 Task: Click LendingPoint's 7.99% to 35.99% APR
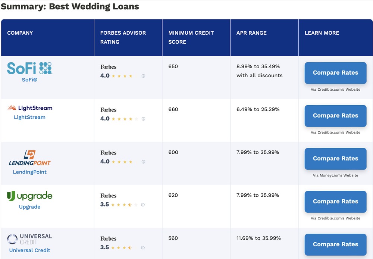(258, 152)
